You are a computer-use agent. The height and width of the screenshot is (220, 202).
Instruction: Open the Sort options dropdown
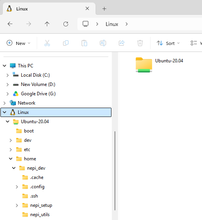click(168, 43)
